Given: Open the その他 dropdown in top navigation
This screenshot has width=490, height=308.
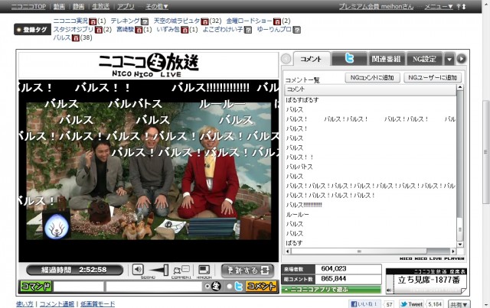Looking at the screenshot, I should click(157, 7).
